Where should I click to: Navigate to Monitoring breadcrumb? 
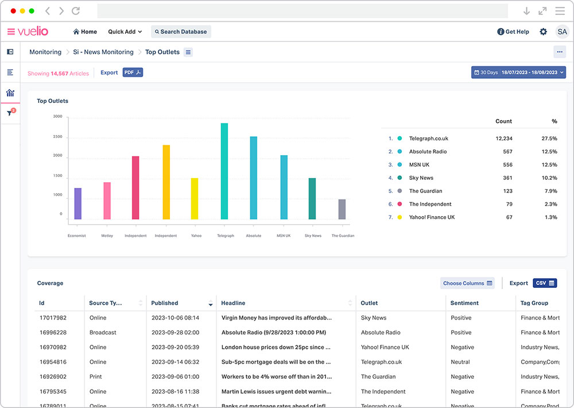tap(45, 52)
